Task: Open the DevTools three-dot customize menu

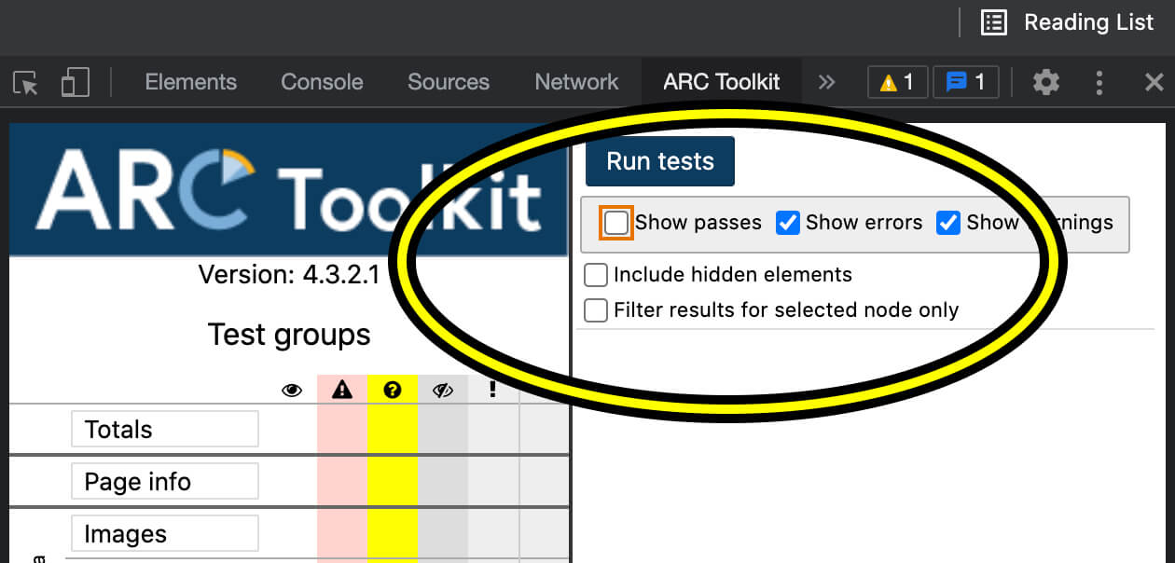Action: (x=1099, y=83)
